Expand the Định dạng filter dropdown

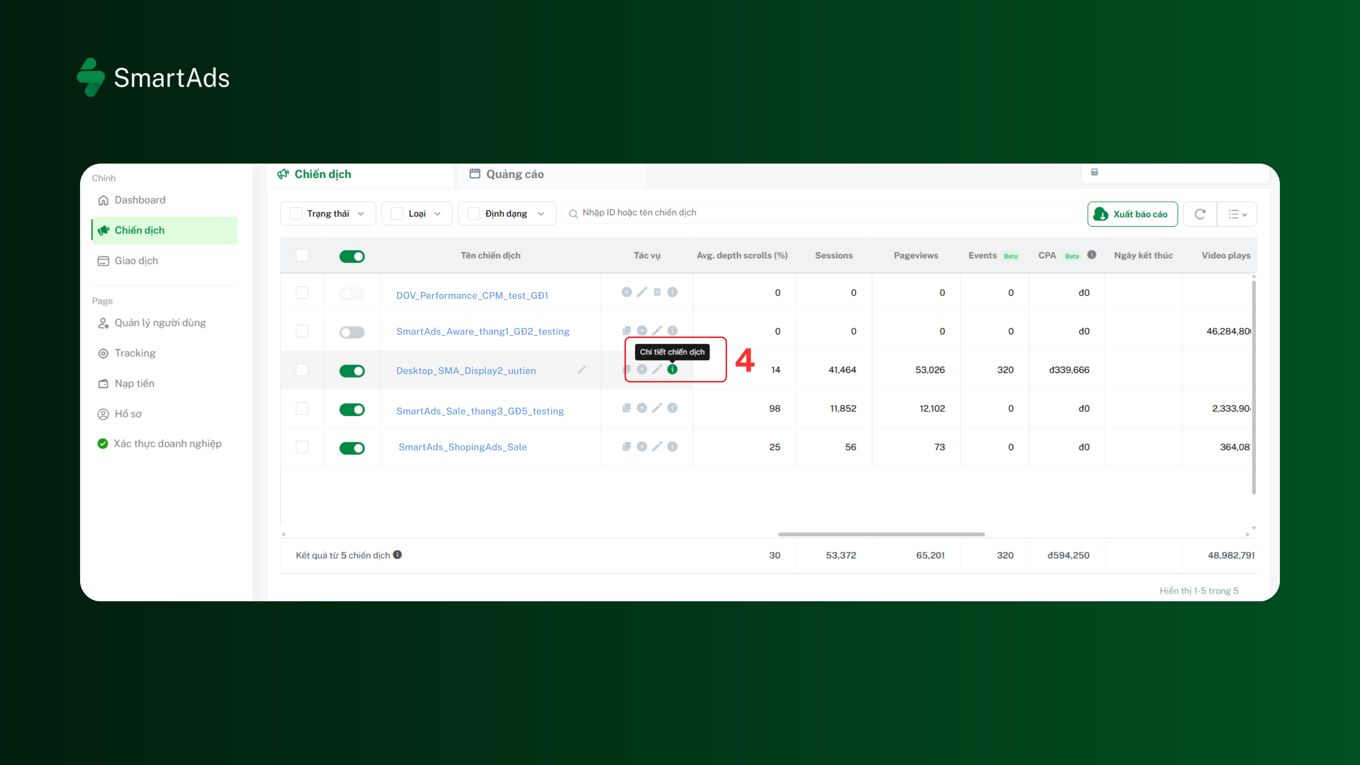coord(507,213)
